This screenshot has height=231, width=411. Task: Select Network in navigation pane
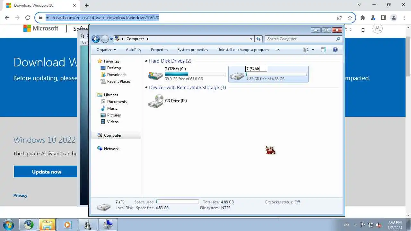coord(111,149)
